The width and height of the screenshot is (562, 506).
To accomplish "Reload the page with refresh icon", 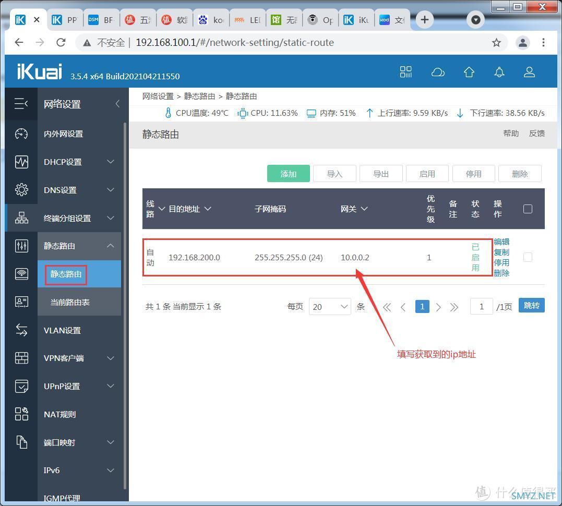I will (x=61, y=42).
